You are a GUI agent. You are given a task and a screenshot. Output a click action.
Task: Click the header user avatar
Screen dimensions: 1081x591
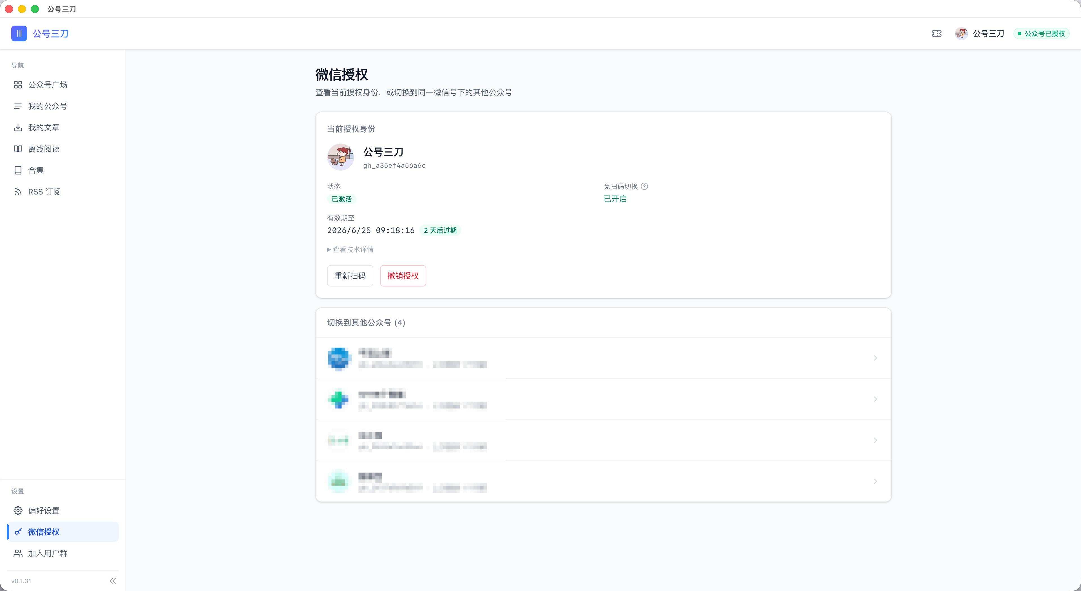click(961, 33)
